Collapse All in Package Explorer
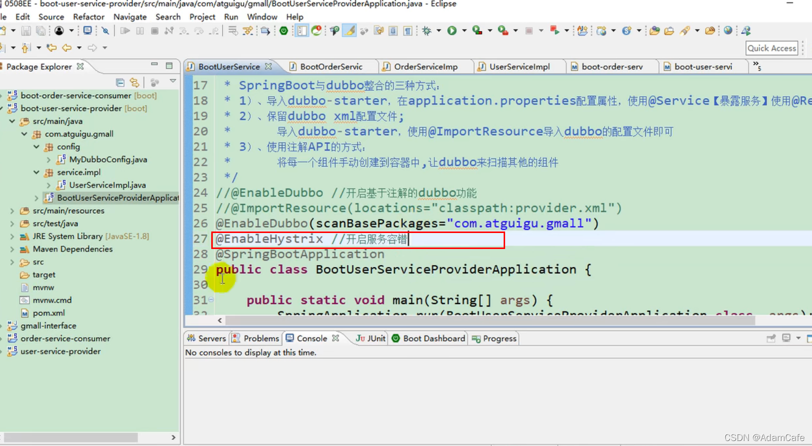Screen dimensions: 812x446 (x=120, y=82)
